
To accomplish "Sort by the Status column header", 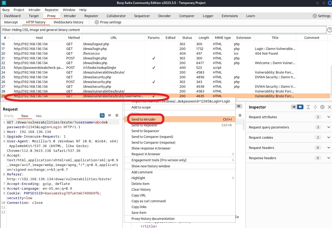I will 187,38.
